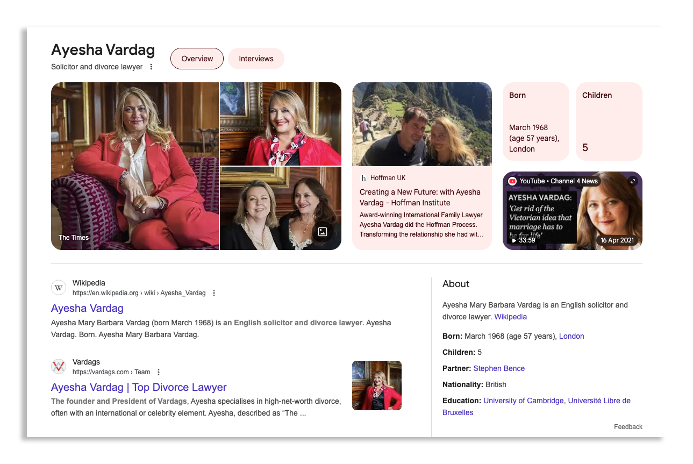Open the three-dot menu for Wikipedia result
The height and width of the screenshot is (464, 693).
coord(214,293)
